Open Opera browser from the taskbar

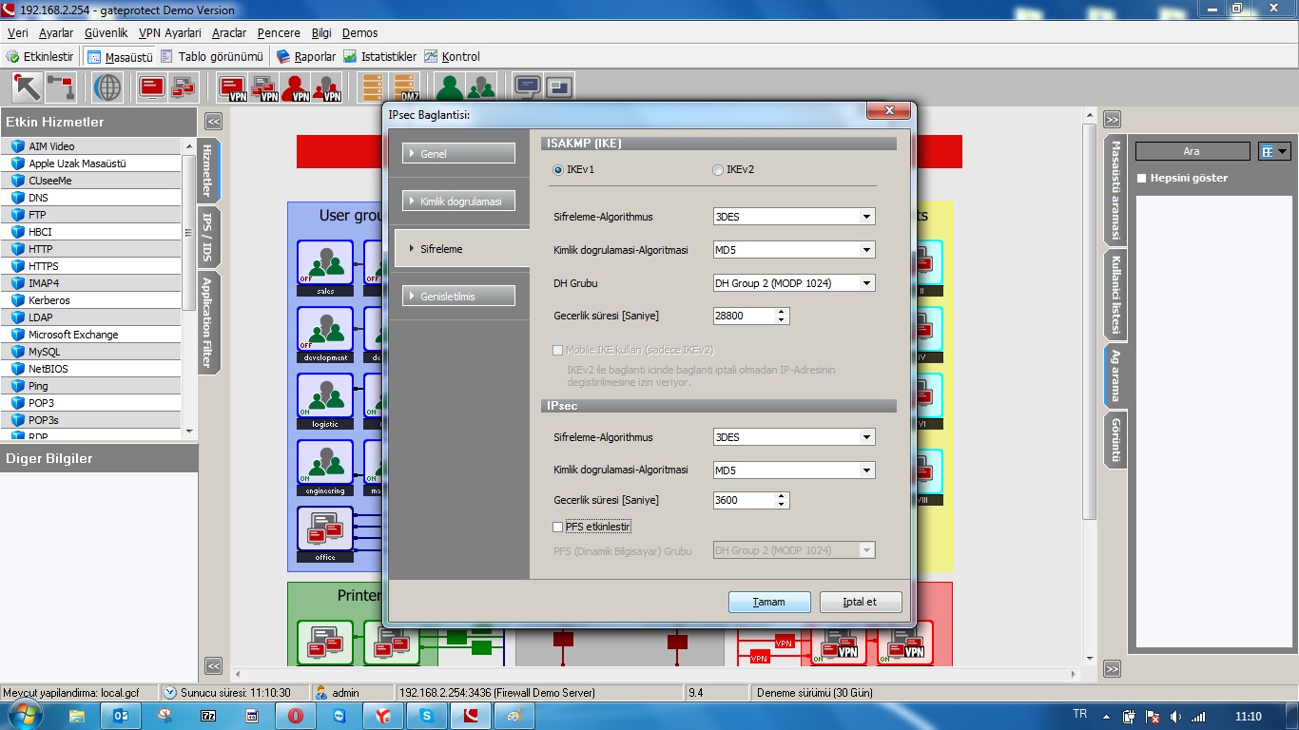pos(296,716)
